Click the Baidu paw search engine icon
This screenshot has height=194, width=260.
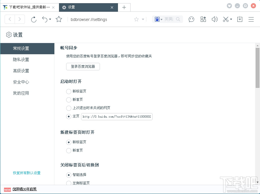coord(157,19)
